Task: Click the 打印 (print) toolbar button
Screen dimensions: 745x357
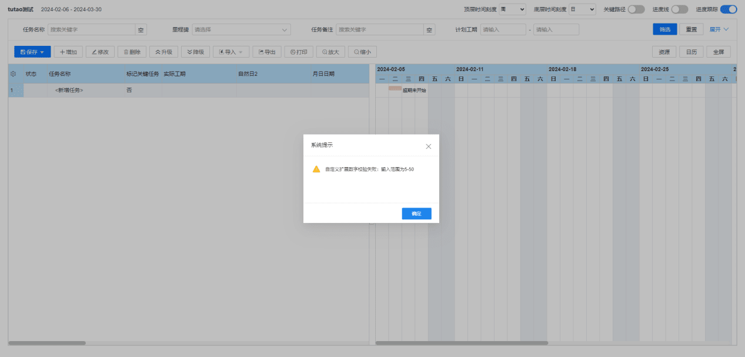Action: point(299,52)
